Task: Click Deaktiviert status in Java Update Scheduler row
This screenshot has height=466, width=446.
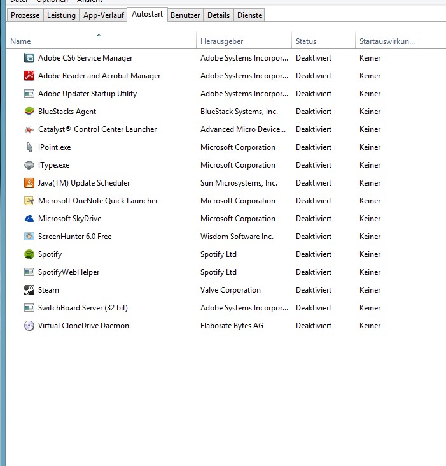Action: (x=314, y=183)
